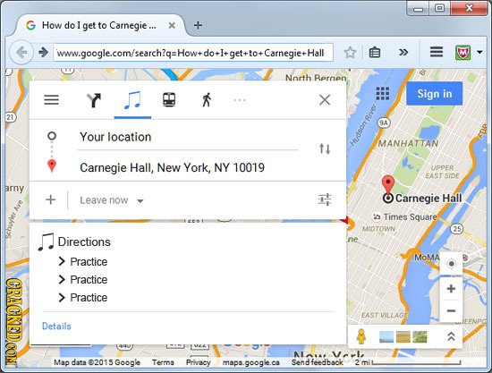Open the first imagery thumbnail
Image resolution: width=492 pixels, height=373 pixels.
pos(386,336)
